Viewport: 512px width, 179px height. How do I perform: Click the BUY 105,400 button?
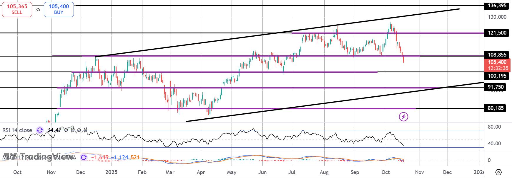point(59,9)
